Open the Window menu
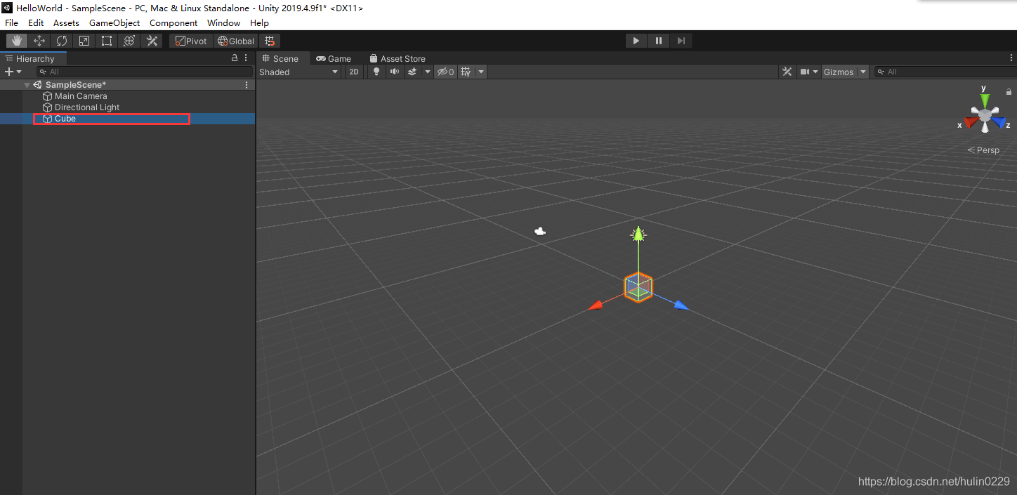The image size is (1017, 495). [x=224, y=23]
